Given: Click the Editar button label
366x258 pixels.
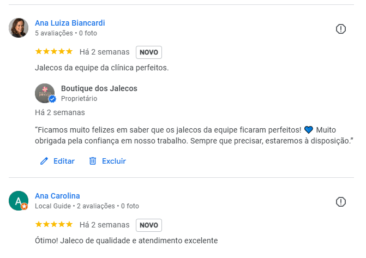Looking at the screenshot, I should tap(64, 161).
